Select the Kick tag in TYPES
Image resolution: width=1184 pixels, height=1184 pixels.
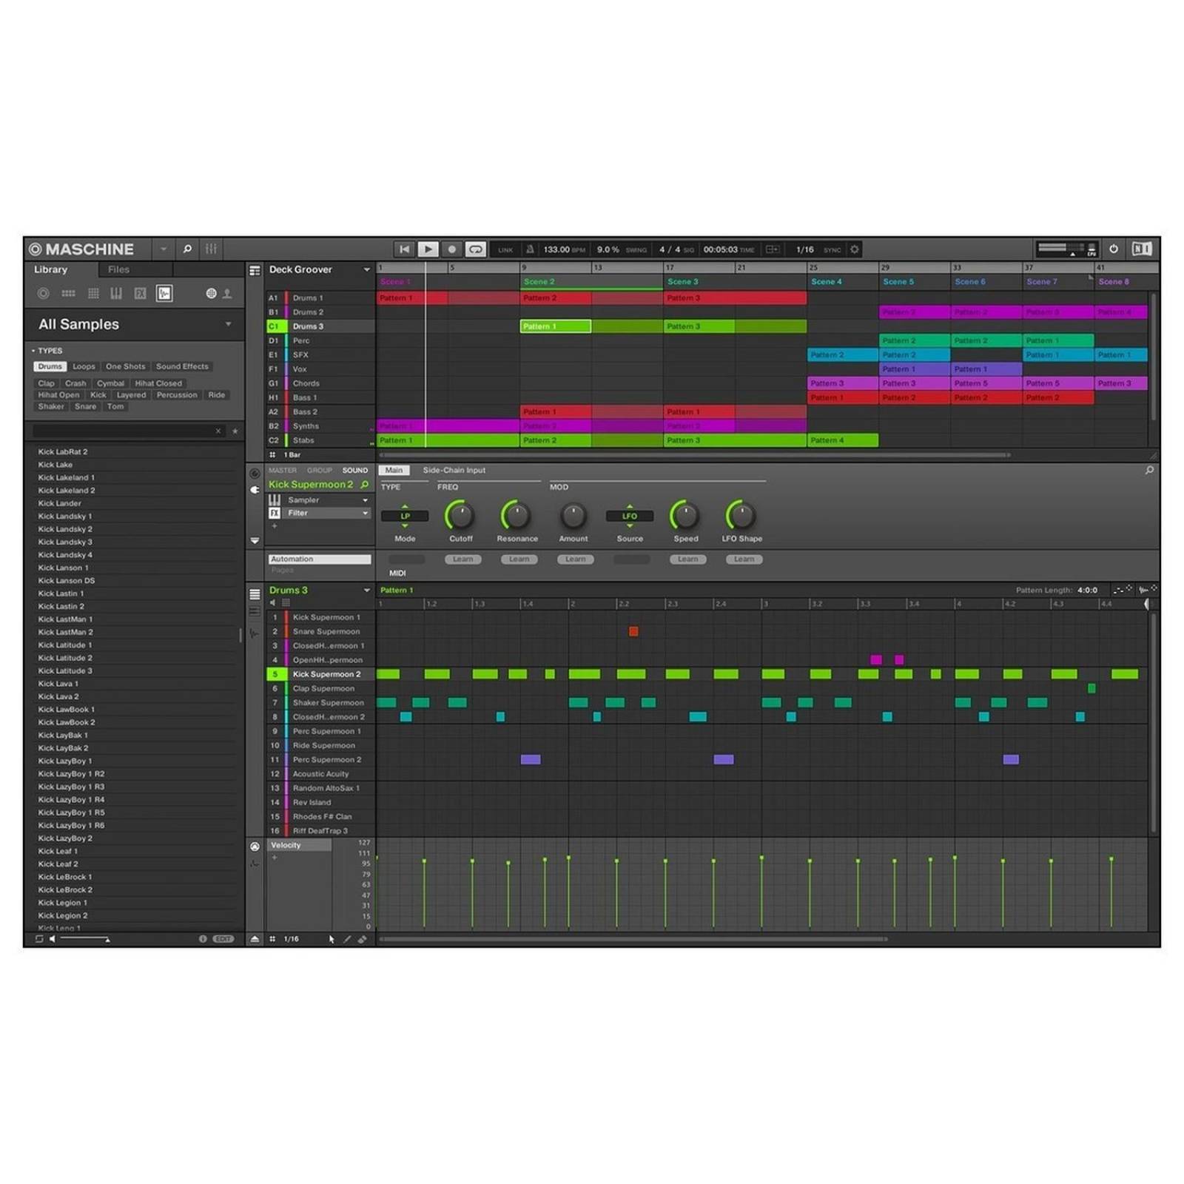(x=98, y=394)
